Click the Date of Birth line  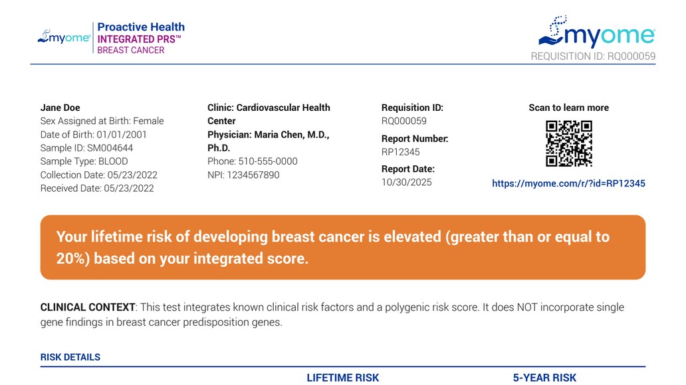coord(94,135)
